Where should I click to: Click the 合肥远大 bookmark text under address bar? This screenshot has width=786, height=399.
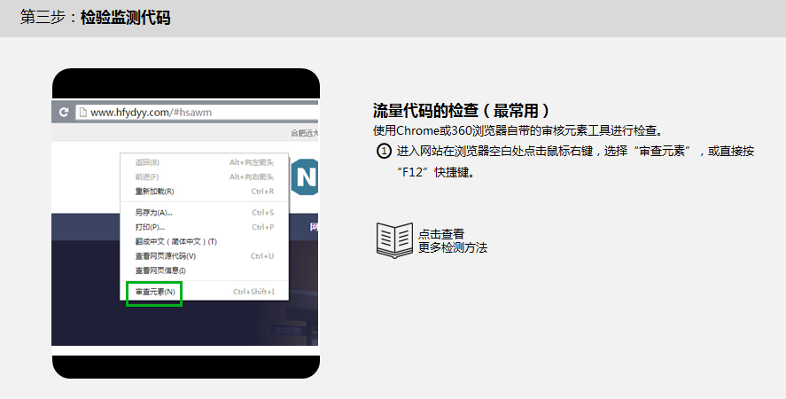coord(304,133)
